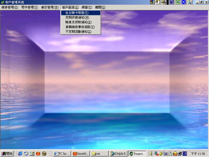Open the 視窗 menu
The height and width of the screenshot is (157, 209).
click(x=87, y=7)
